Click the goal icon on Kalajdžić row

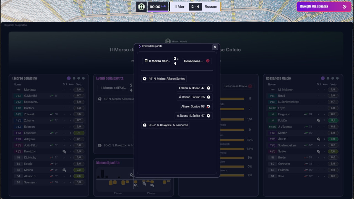point(64,151)
